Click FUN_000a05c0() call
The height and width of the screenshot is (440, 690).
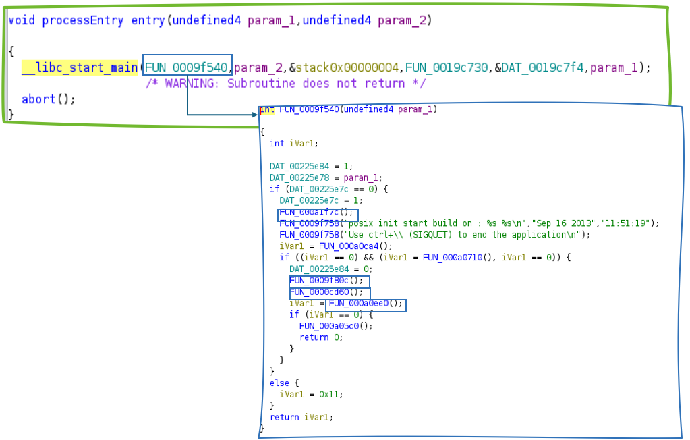(336, 326)
